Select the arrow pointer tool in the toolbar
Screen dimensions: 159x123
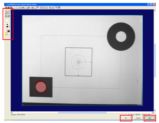pos(38,7)
